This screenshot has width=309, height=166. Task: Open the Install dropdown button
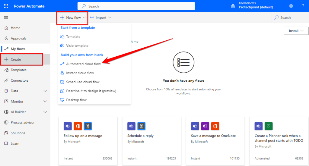pyautogui.click(x=296, y=31)
